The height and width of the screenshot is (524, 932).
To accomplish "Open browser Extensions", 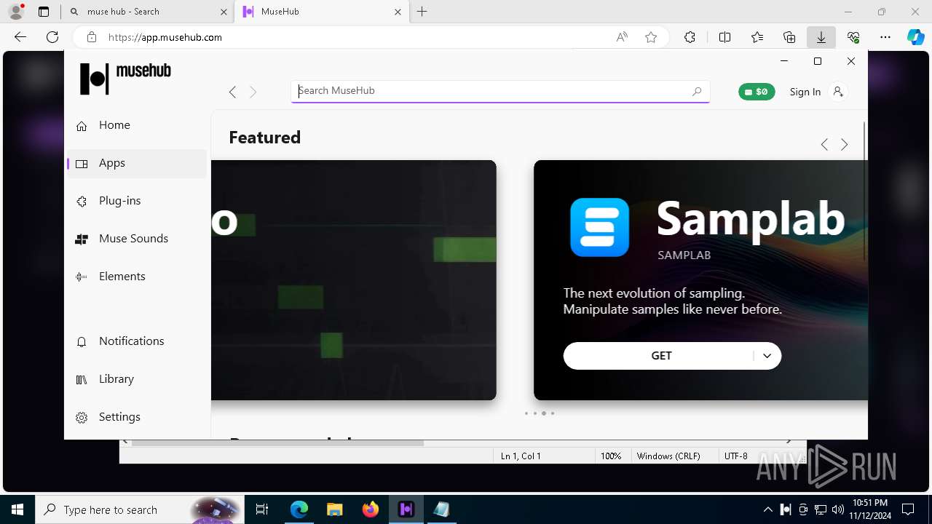I will coord(690,37).
